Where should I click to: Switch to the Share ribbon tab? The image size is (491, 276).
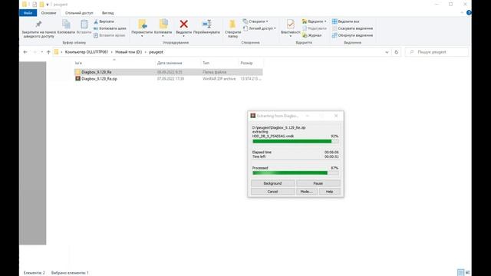(x=79, y=13)
